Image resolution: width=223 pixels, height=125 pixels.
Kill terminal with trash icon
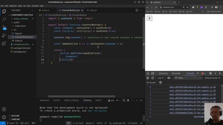click(128, 100)
